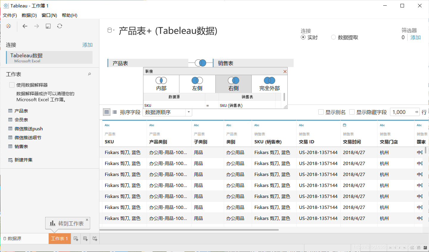Close the 联接 join dialog

(x=285, y=72)
